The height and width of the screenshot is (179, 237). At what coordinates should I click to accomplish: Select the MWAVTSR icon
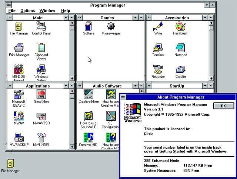pos(41,118)
